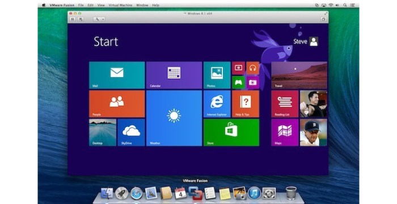The height and width of the screenshot is (204, 397).
Task: Open the Photos tile
Action: point(217,75)
